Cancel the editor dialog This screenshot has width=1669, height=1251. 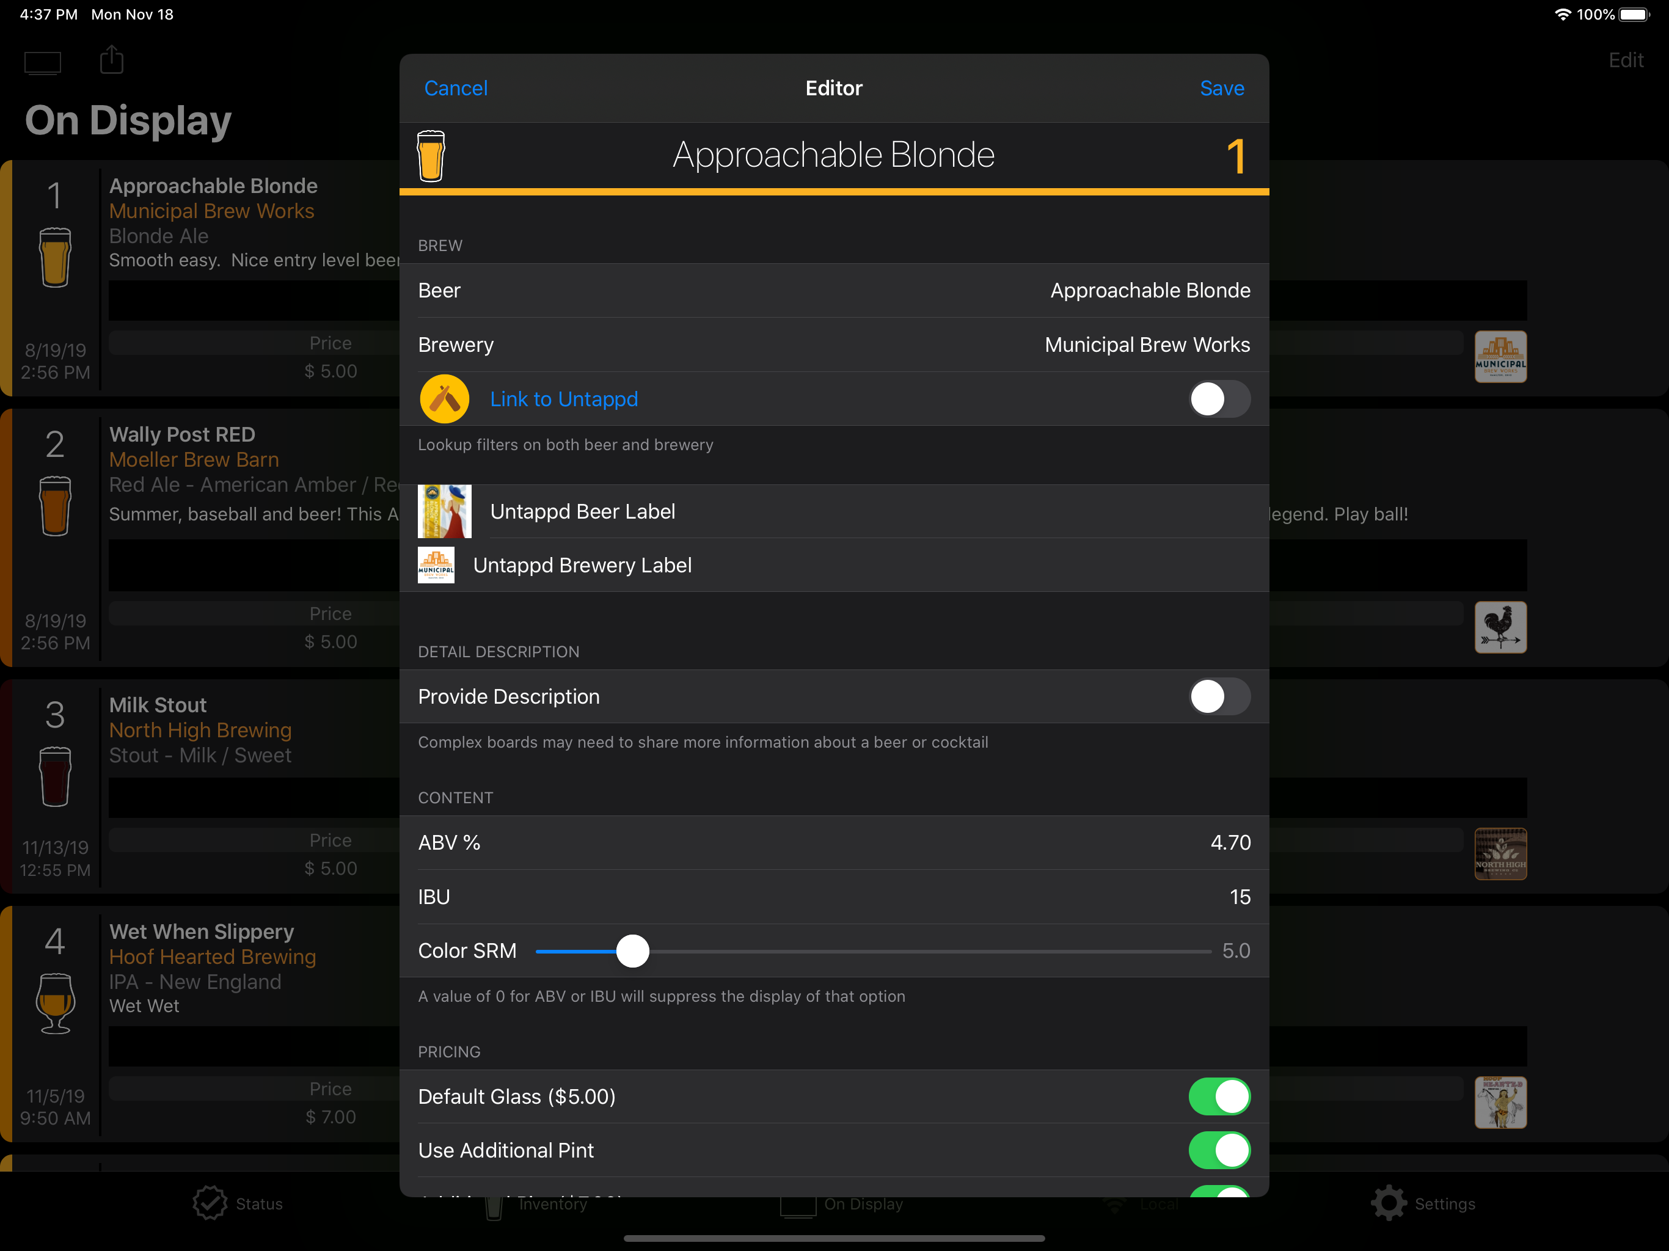[456, 89]
